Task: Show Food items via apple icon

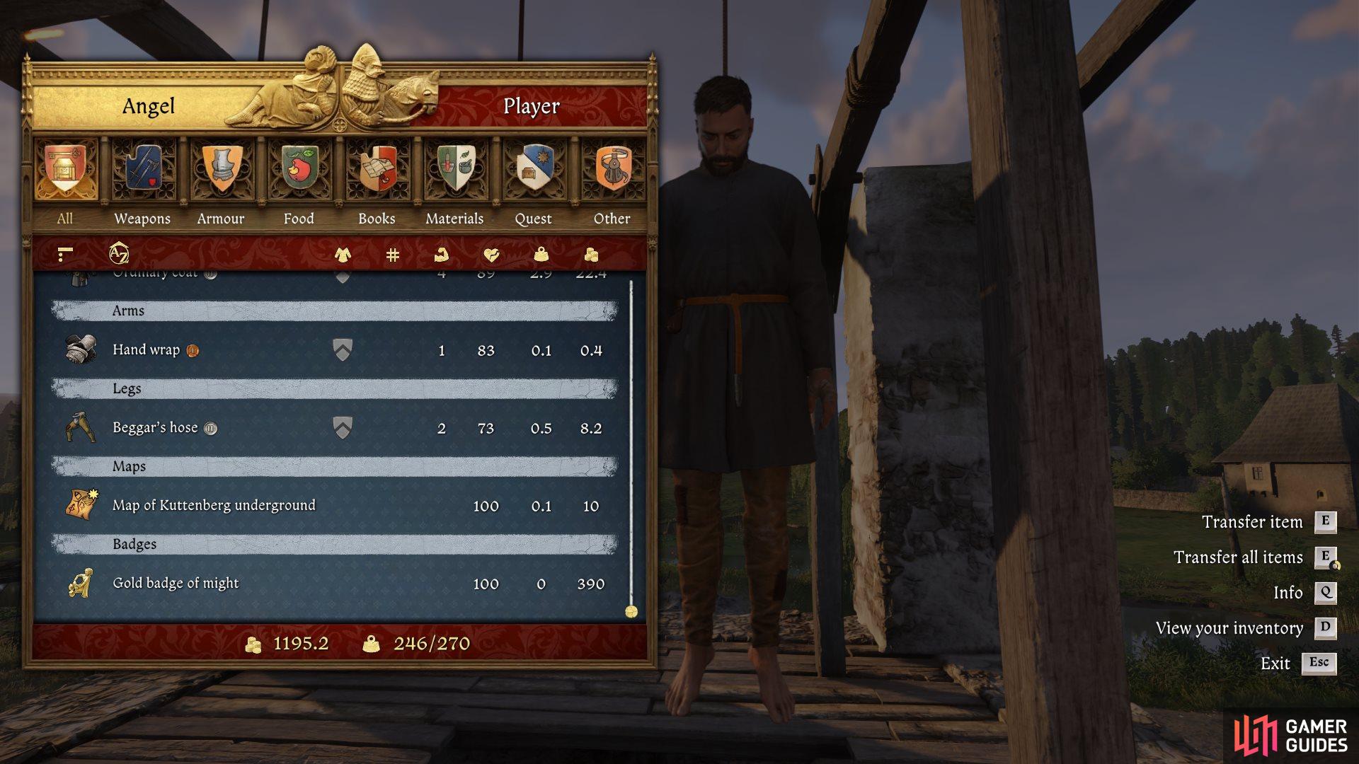Action: [299, 168]
